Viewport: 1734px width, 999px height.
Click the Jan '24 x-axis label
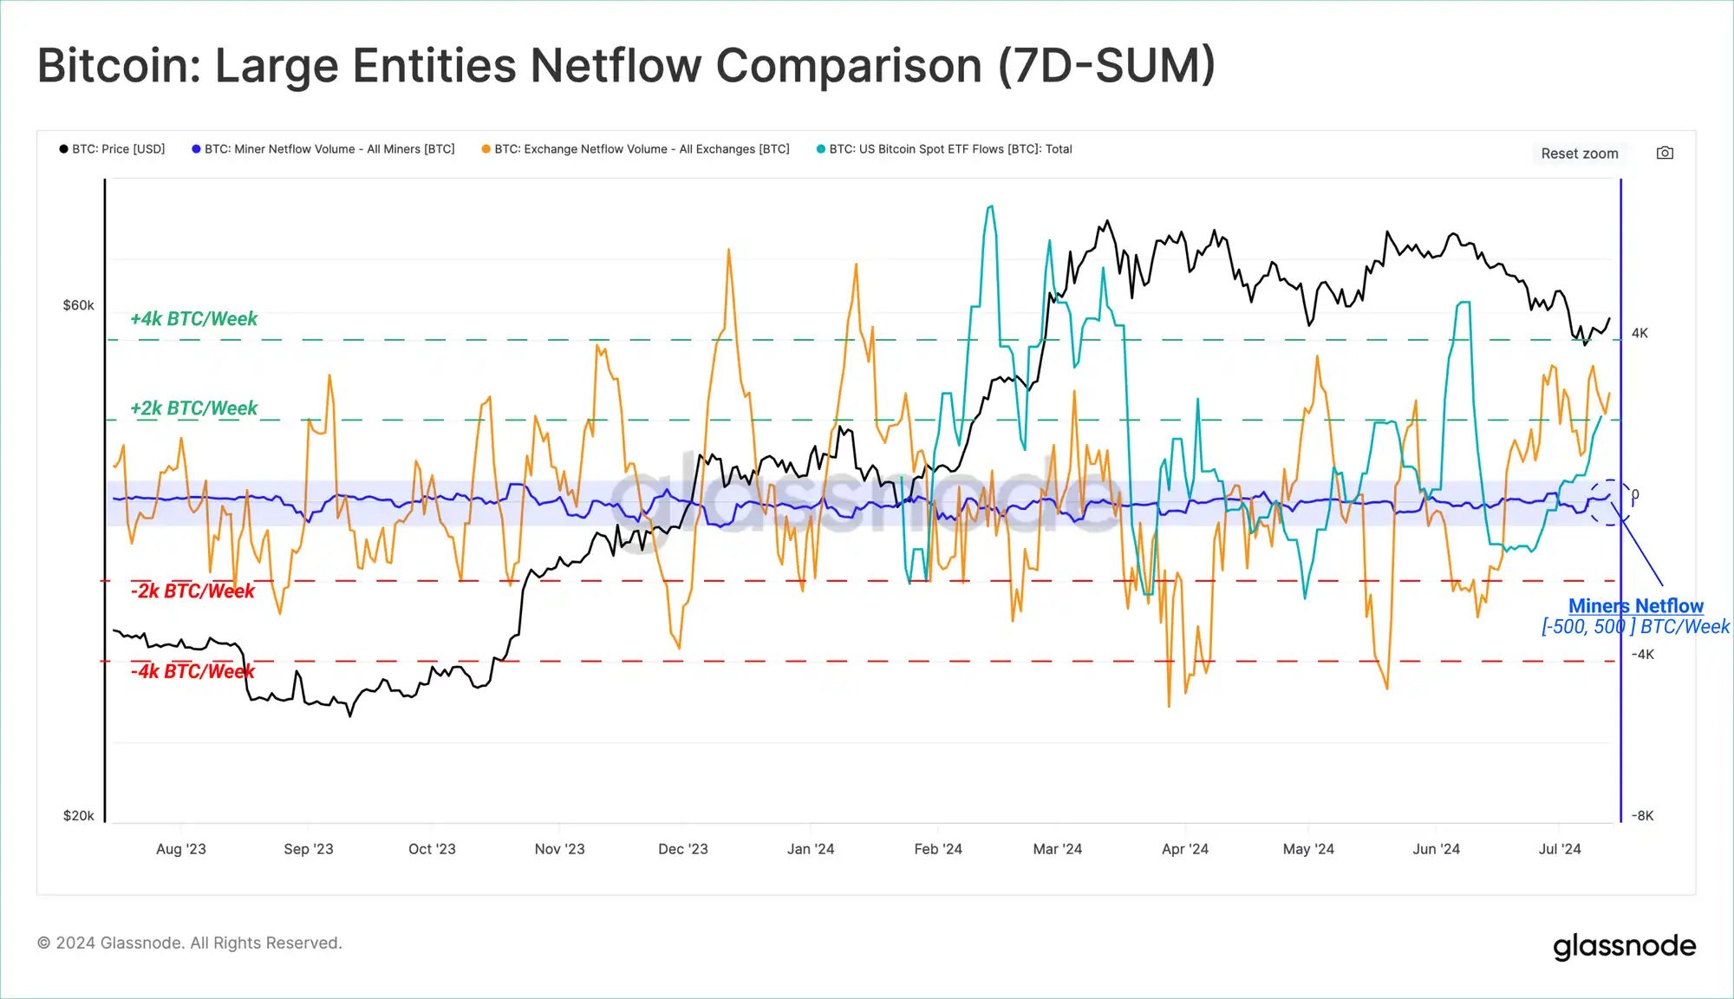tap(811, 849)
